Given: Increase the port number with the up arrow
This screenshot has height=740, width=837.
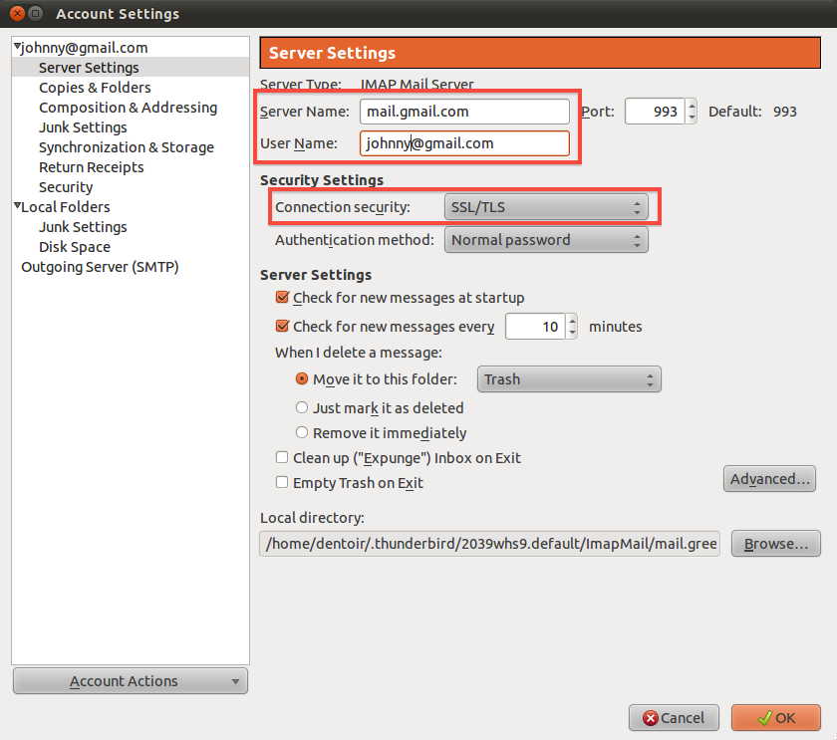Looking at the screenshot, I should click(x=692, y=106).
